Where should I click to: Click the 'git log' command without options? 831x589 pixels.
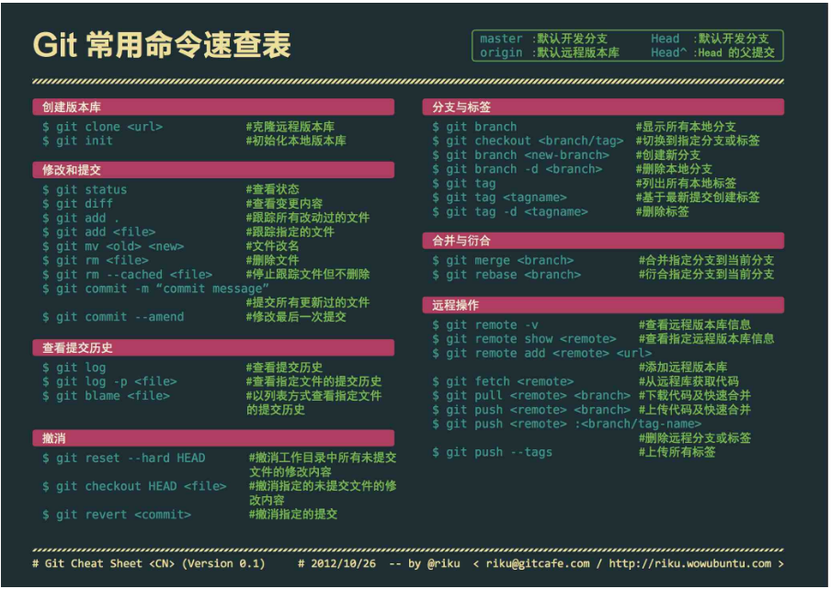coord(74,368)
